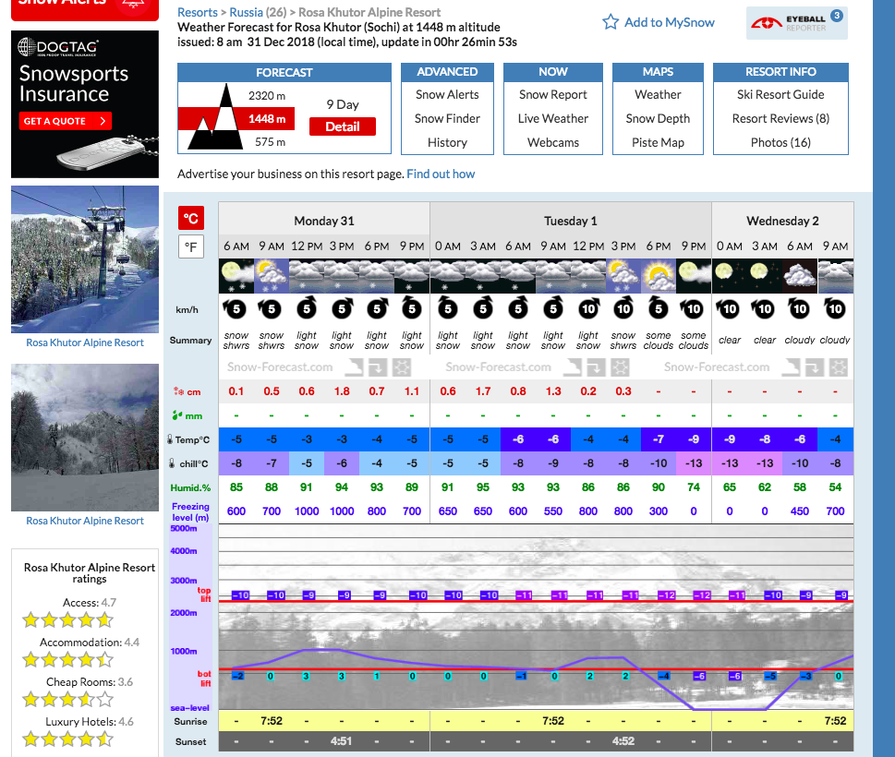Open Photos (16) link
Image resolution: width=895 pixels, height=757 pixels.
click(780, 142)
